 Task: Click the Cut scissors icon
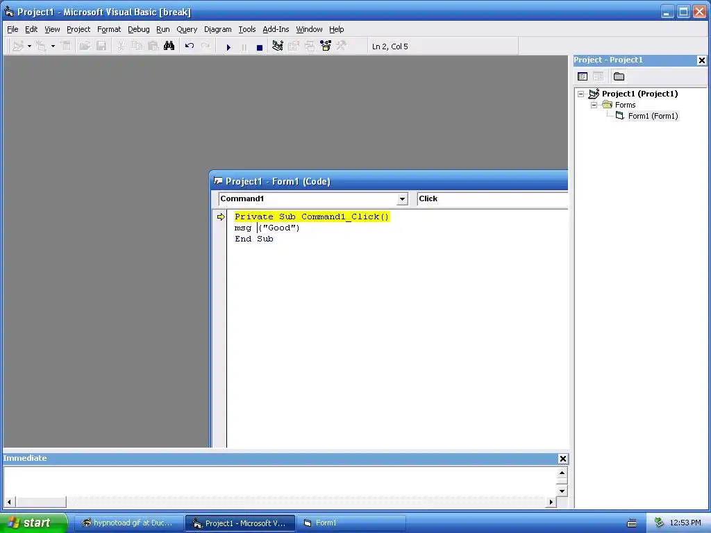coord(121,46)
